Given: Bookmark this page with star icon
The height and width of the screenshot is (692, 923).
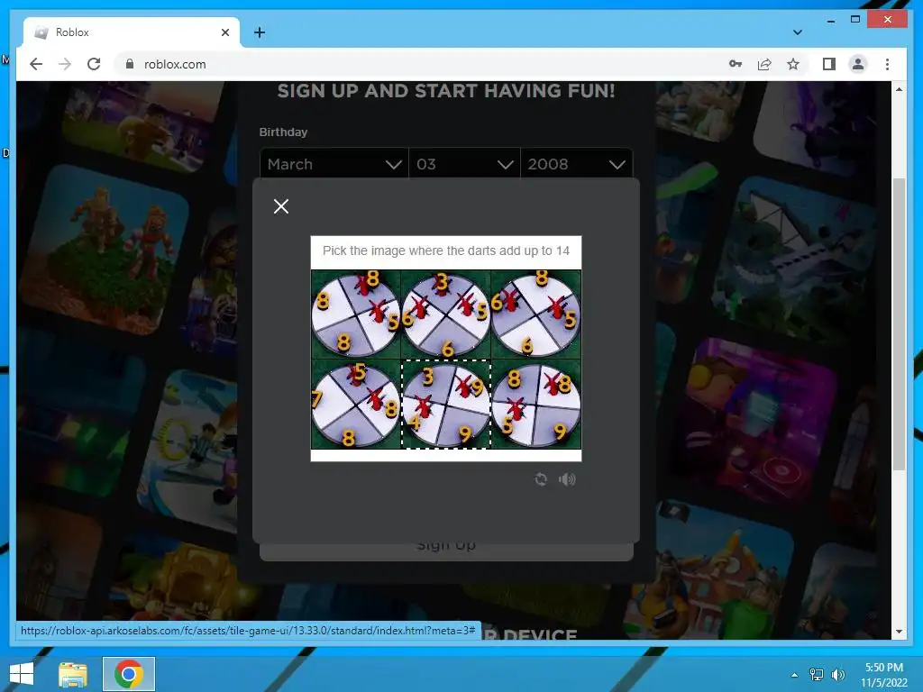Looking at the screenshot, I should [x=793, y=64].
